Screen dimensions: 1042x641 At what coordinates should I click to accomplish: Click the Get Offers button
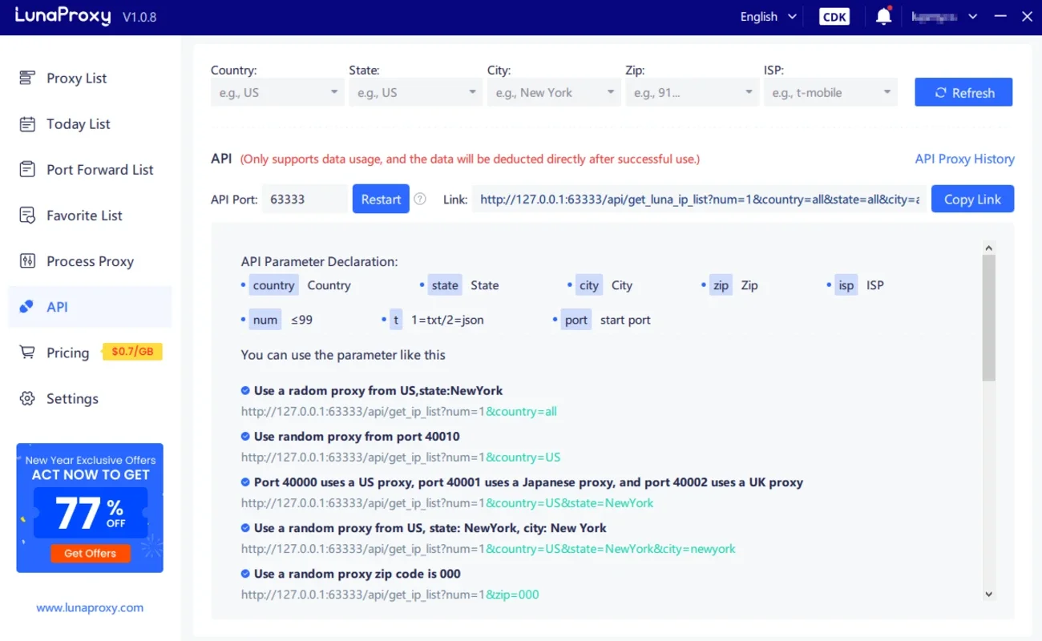(x=90, y=553)
